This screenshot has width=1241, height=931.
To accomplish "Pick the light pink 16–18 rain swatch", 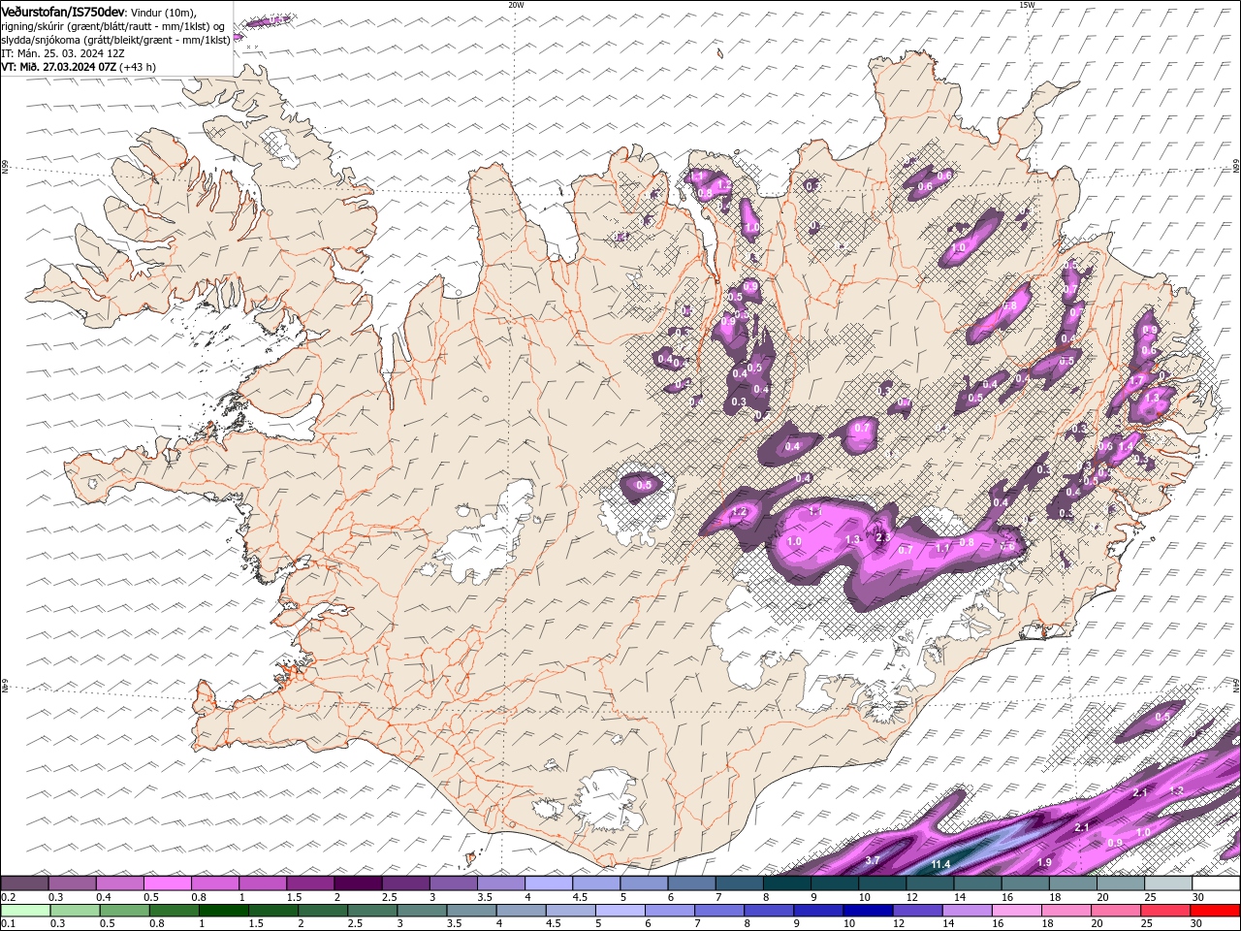I will click(1018, 911).
